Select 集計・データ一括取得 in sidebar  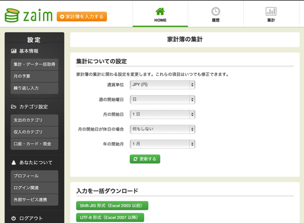point(34,64)
